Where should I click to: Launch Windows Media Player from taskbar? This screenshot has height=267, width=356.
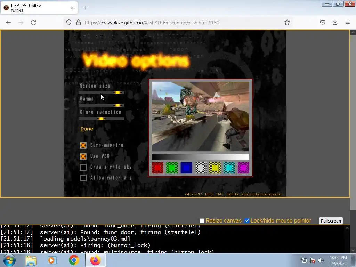52,260
